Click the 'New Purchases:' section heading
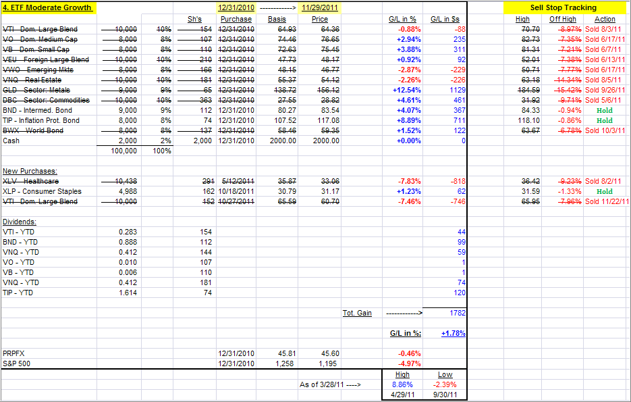Viewport: 631px width, 402px height. point(30,171)
